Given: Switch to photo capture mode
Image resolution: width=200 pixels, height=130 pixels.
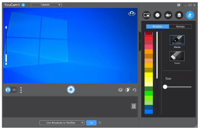Looking at the screenshot, I should tap(8, 90).
